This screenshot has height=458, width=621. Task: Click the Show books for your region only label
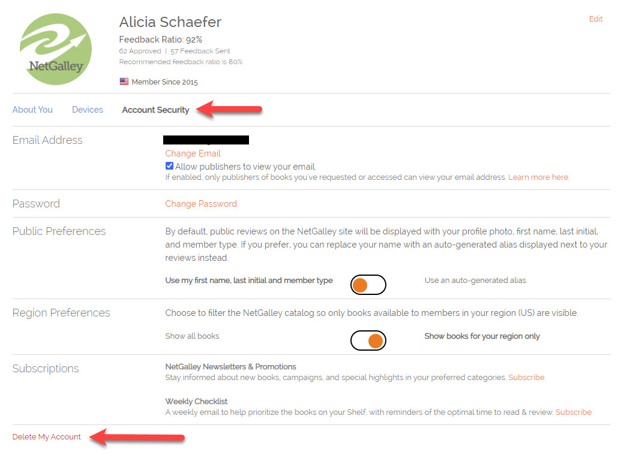pos(482,336)
